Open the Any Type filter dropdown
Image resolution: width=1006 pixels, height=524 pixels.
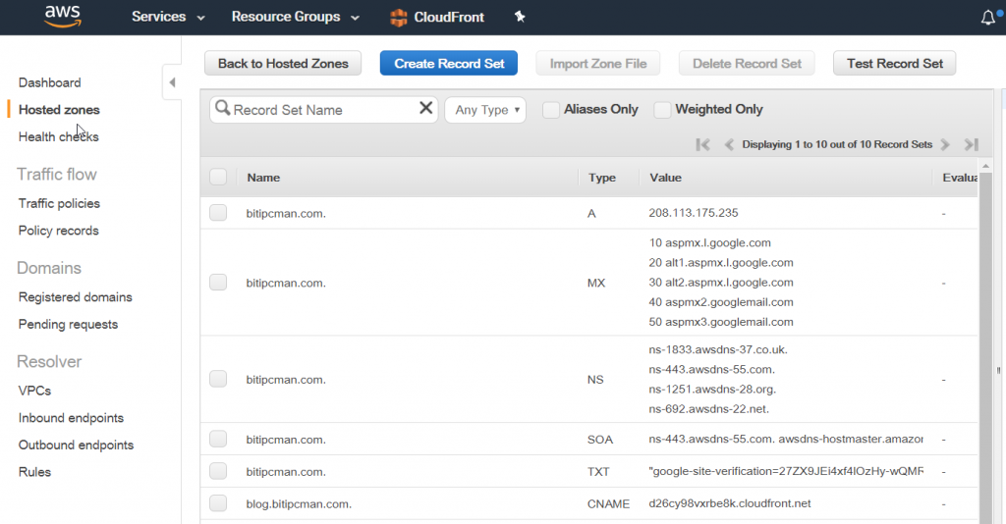click(x=485, y=110)
